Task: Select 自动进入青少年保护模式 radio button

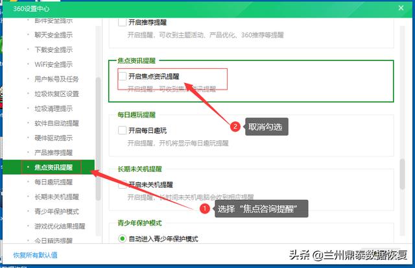Action: tap(122, 239)
